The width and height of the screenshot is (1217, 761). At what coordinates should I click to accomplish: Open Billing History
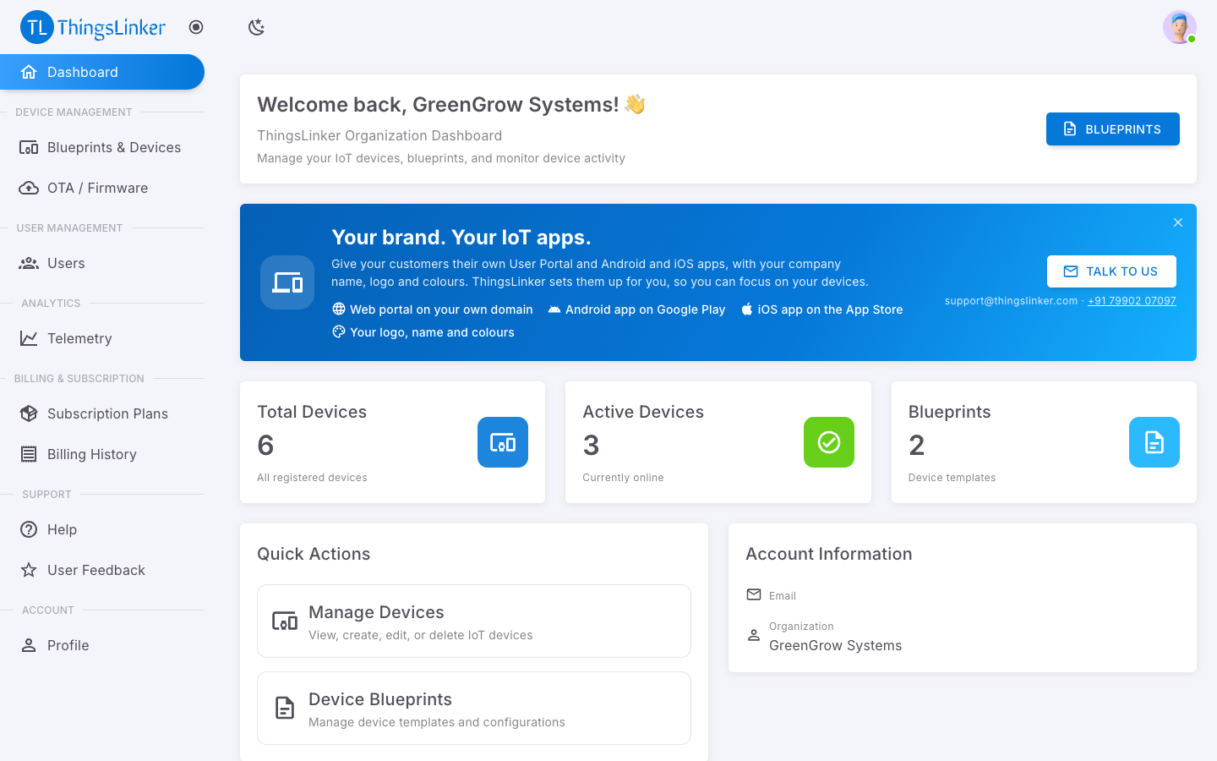pyautogui.click(x=102, y=454)
